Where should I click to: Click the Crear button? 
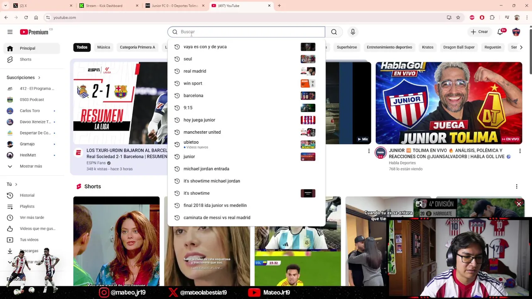(x=479, y=32)
